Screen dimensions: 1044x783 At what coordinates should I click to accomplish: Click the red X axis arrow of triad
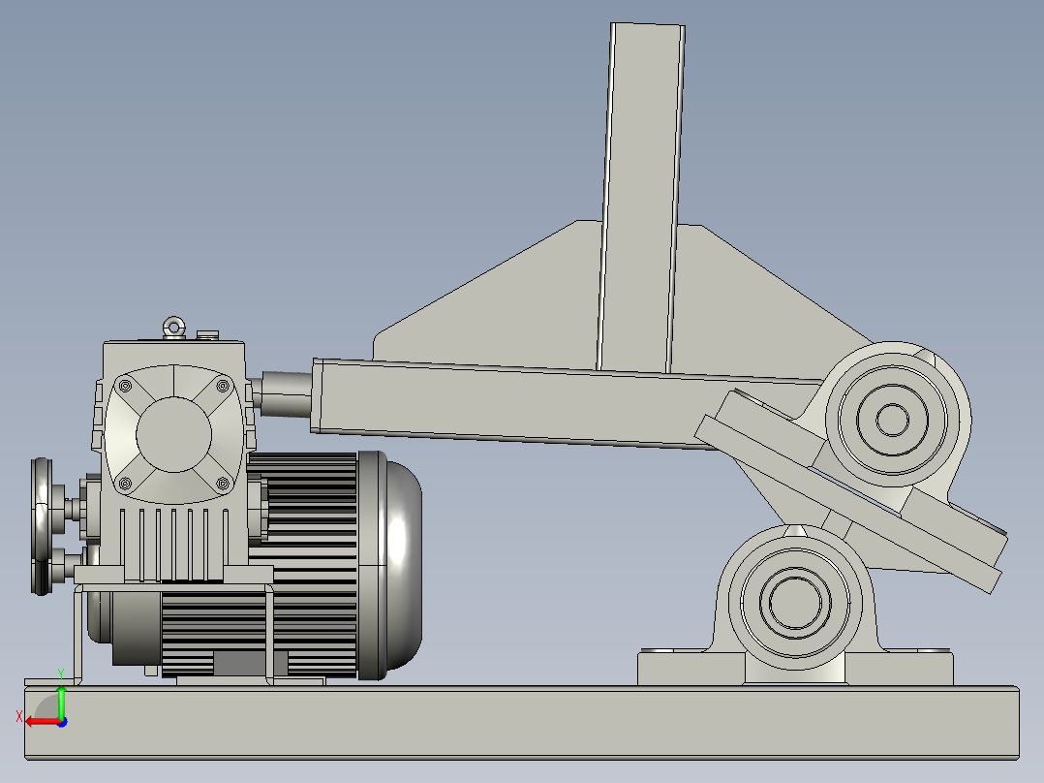[42, 722]
